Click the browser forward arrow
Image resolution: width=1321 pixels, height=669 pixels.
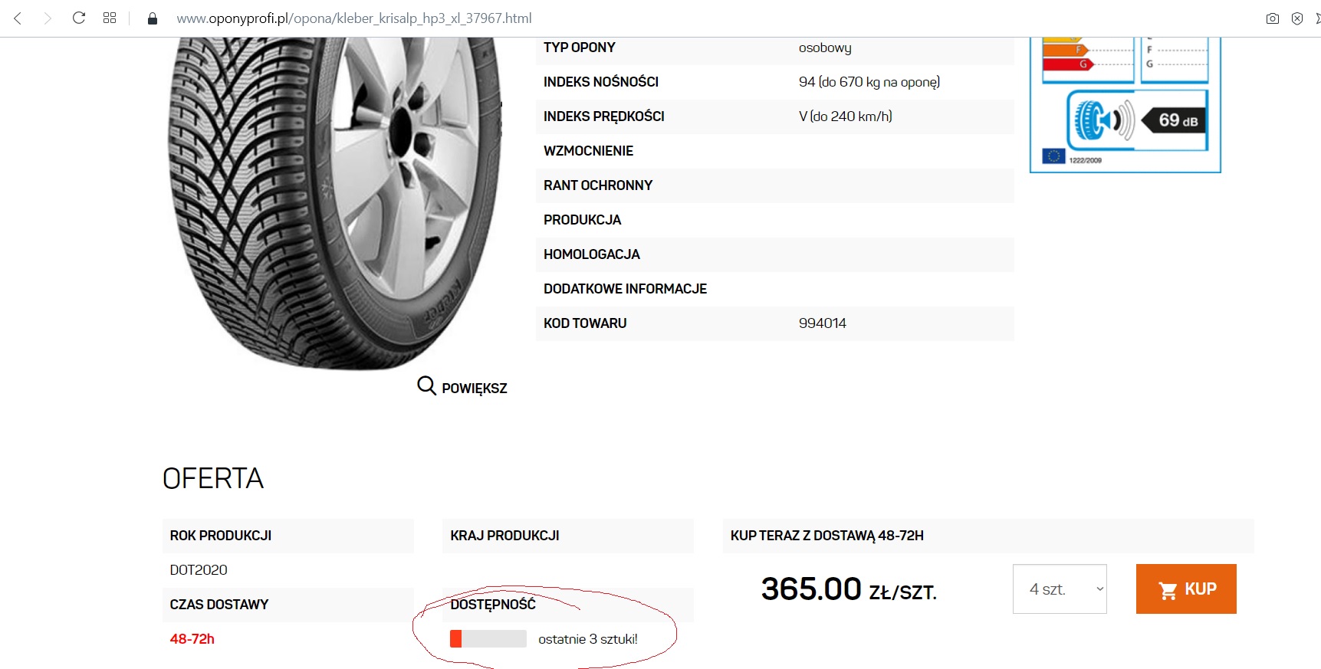(48, 18)
